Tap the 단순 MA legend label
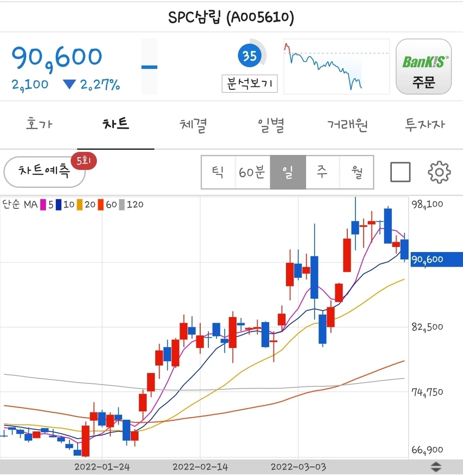Image resolution: width=463 pixels, height=475 pixels. pyautogui.click(x=20, y=205)
